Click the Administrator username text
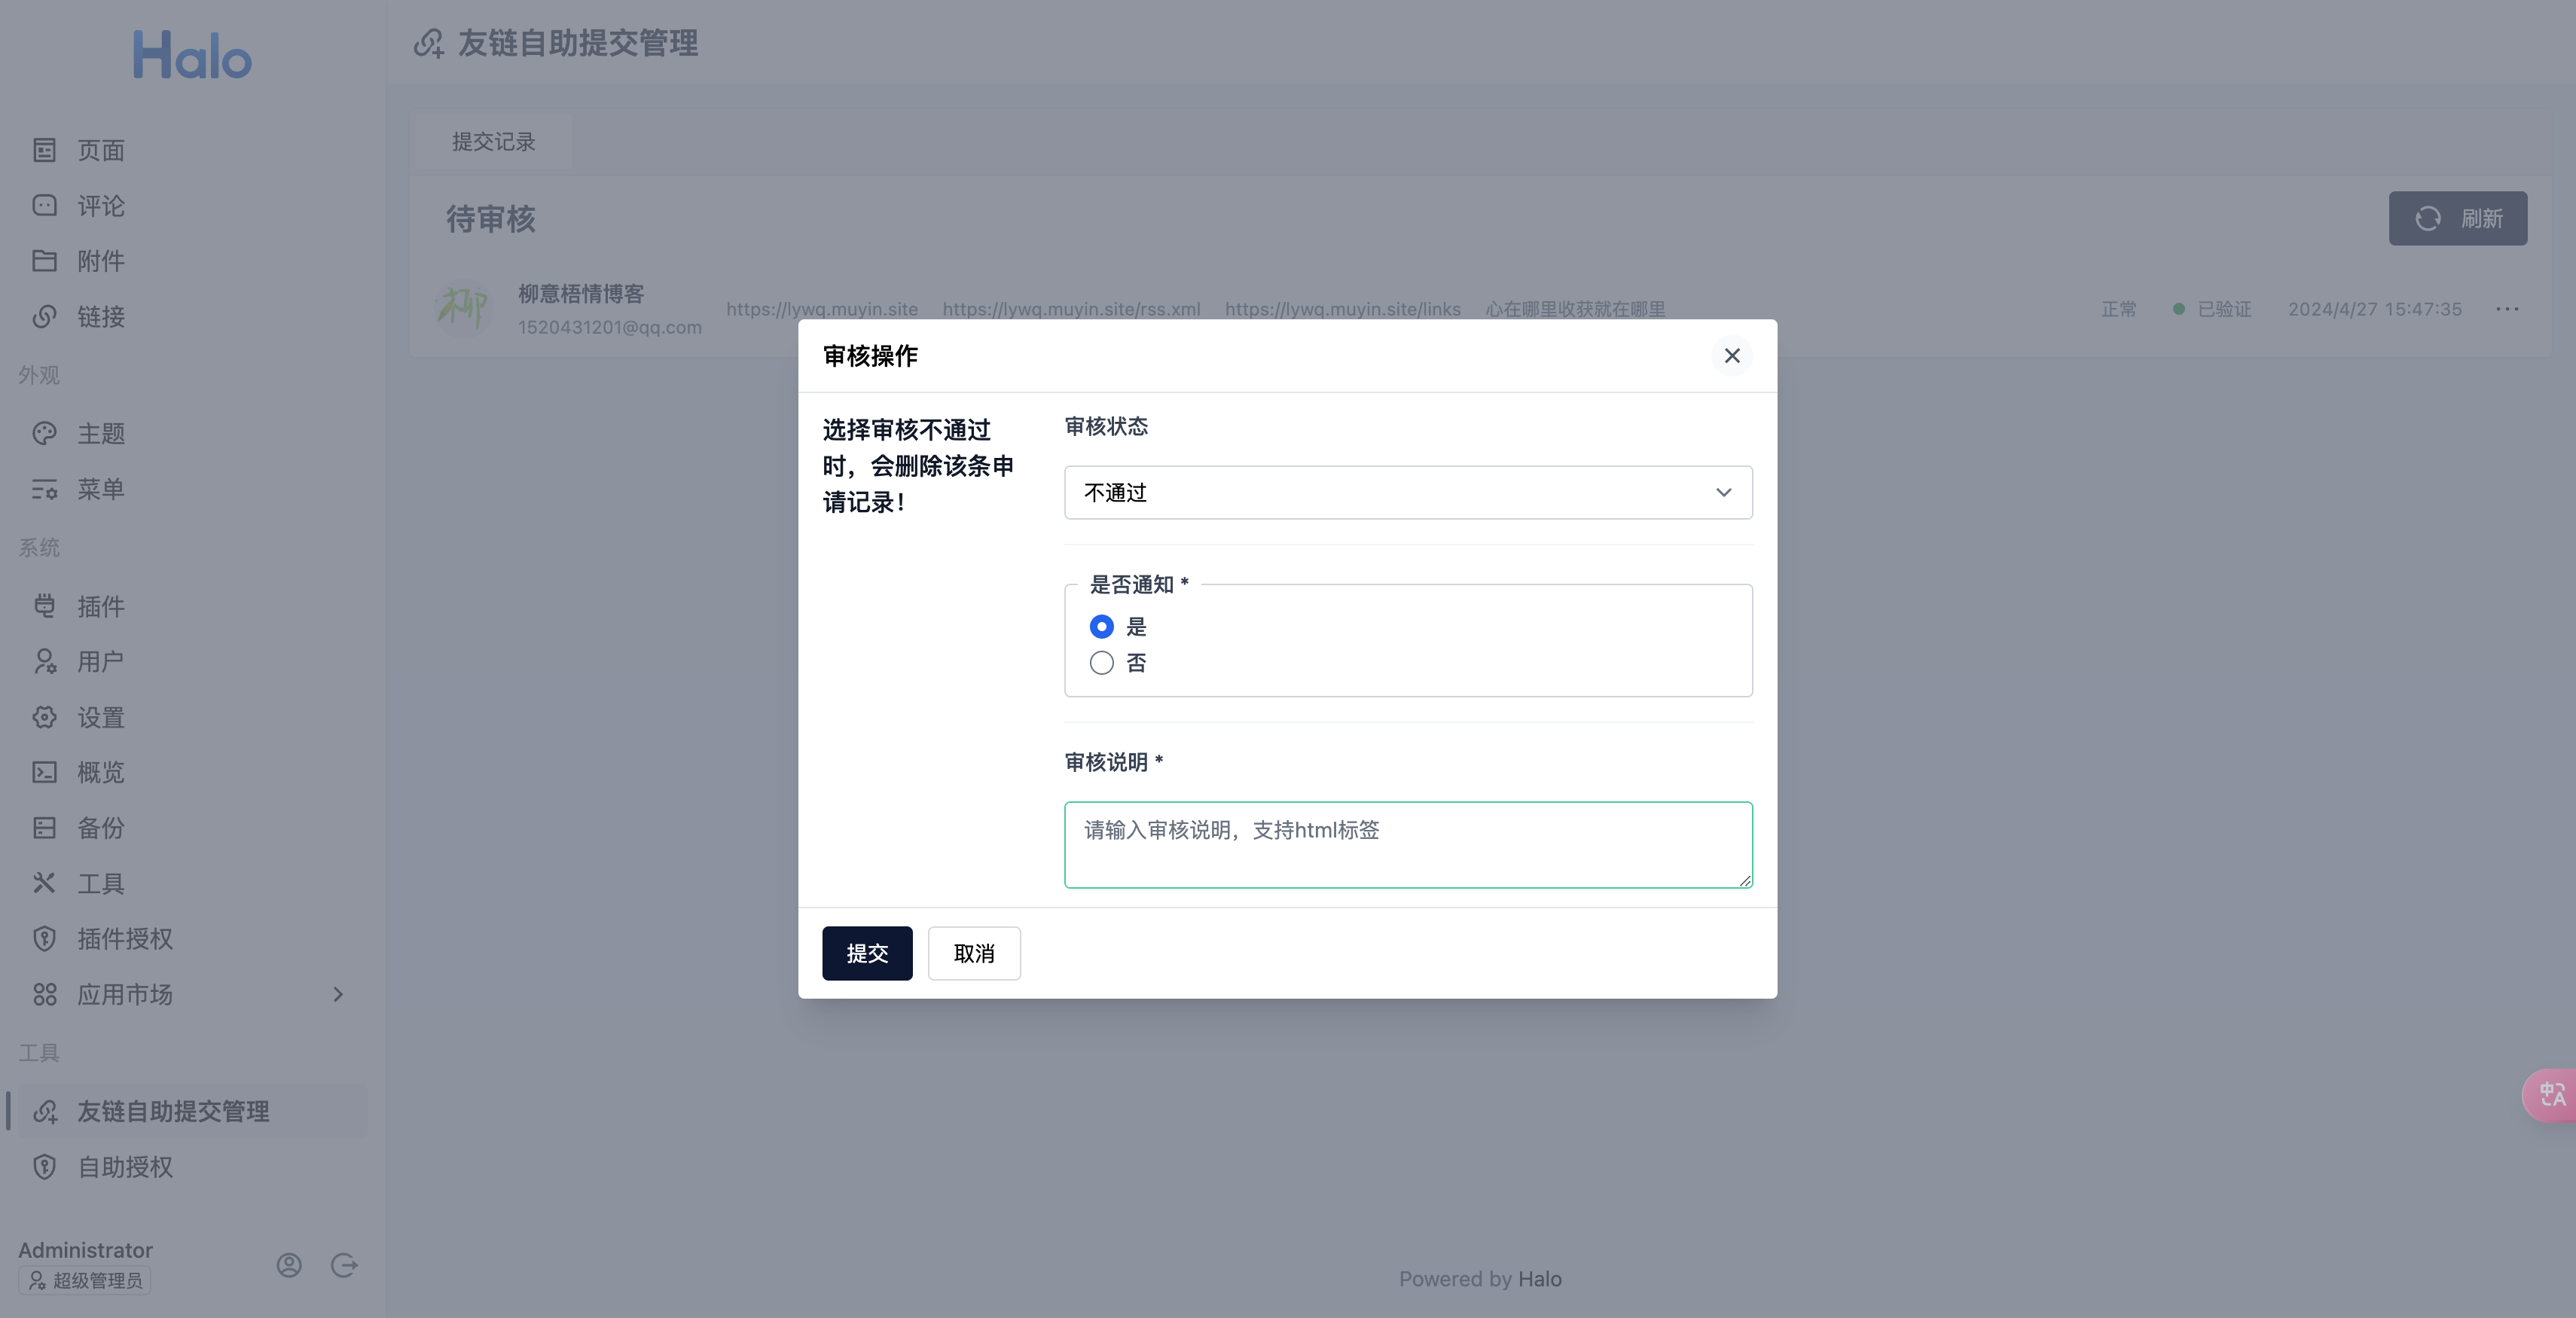2576x1318 pixels. click(x=85, y=1250)
